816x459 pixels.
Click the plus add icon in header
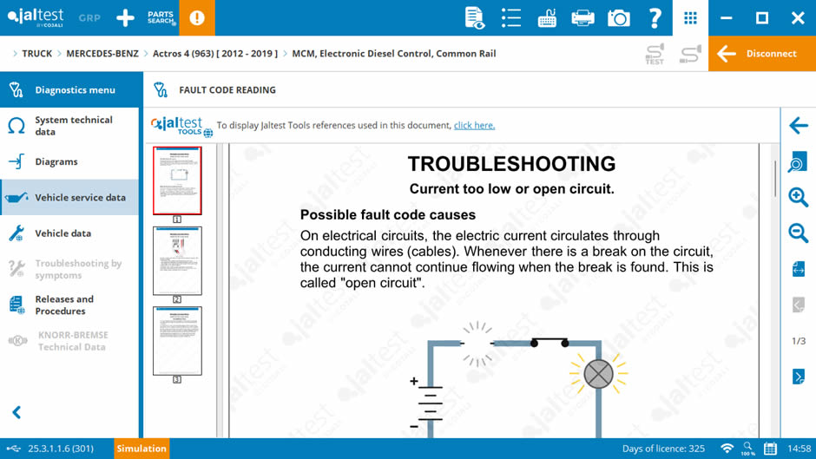click(125, 17)
